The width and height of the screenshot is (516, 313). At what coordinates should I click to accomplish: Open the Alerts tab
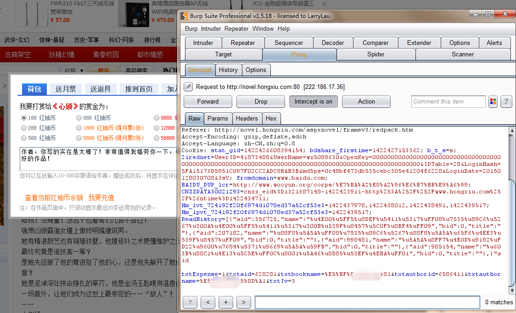(494, 43)
